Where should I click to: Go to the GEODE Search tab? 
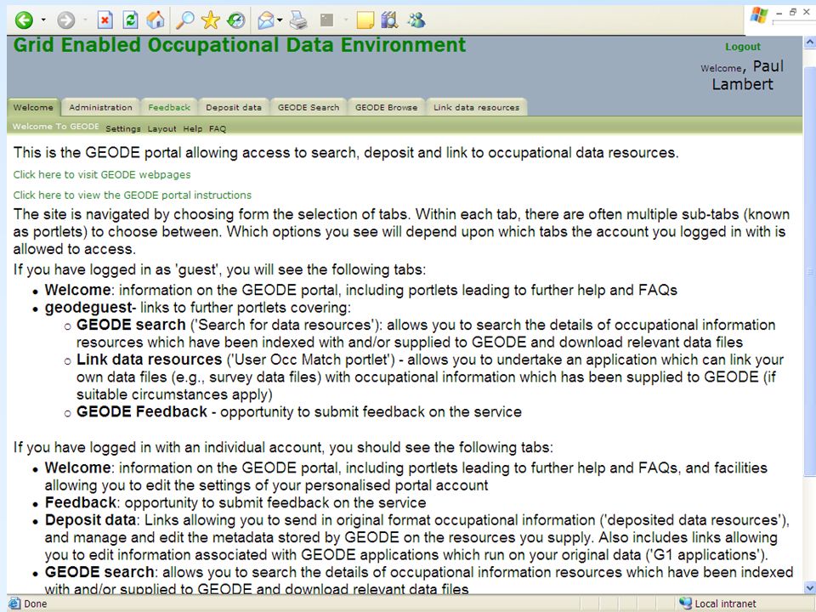coord(308,107)
